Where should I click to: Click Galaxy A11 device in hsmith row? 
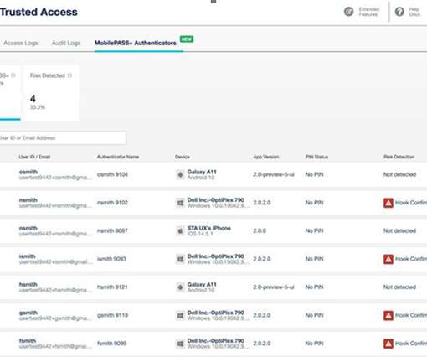[202, 284]
